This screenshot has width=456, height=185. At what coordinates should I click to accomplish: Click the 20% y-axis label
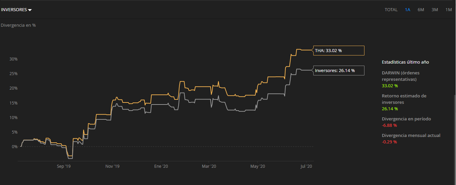point(13,88)
